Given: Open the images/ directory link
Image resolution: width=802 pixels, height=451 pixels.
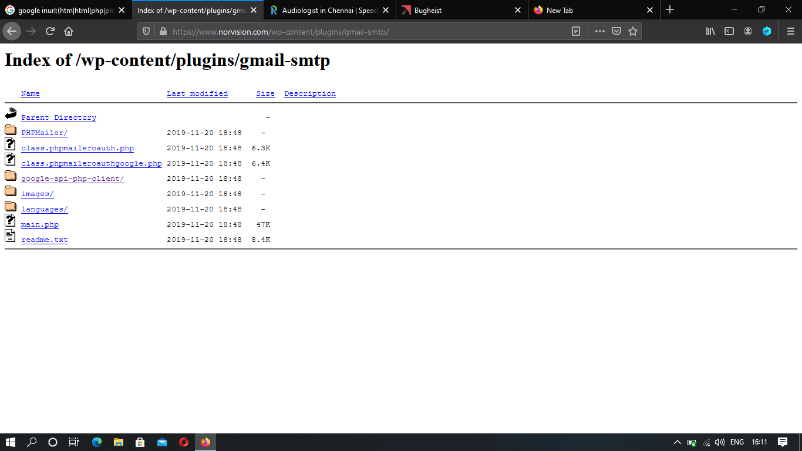Looking at the screenshot, I should pyautogui.click(x=38, y=194).
